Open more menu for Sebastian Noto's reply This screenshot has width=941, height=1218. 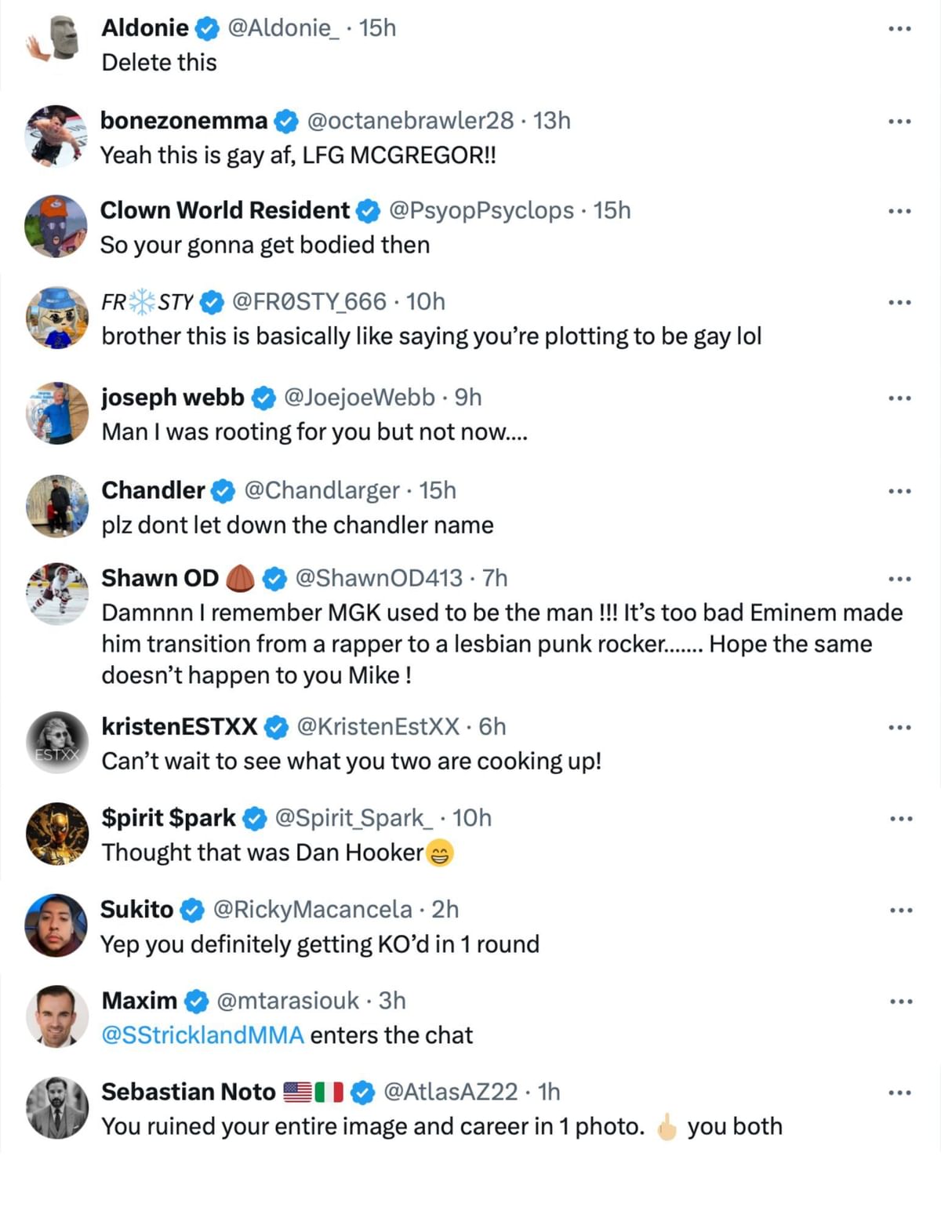click(899, 1093)
